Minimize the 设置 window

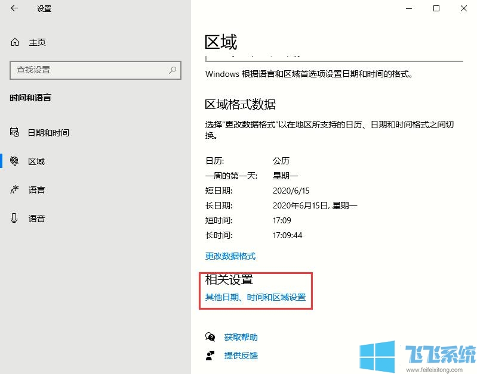(409, 8)
